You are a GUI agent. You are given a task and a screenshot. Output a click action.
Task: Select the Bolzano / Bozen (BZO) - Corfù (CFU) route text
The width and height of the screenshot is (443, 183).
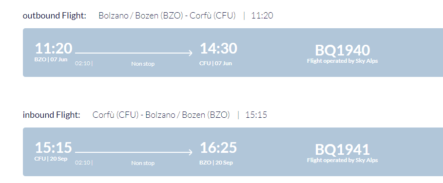pyautogui.click(x=167, y=16)
